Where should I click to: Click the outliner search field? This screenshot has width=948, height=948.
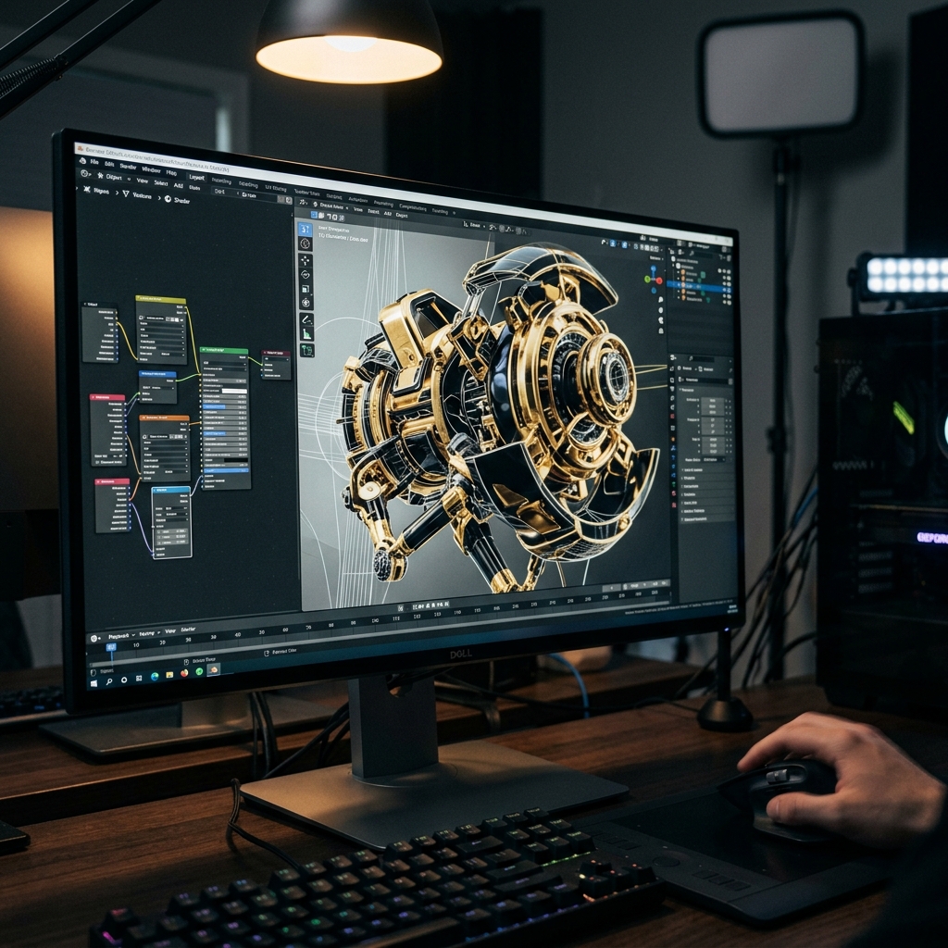pyautogui.click(x=702, y=254)
